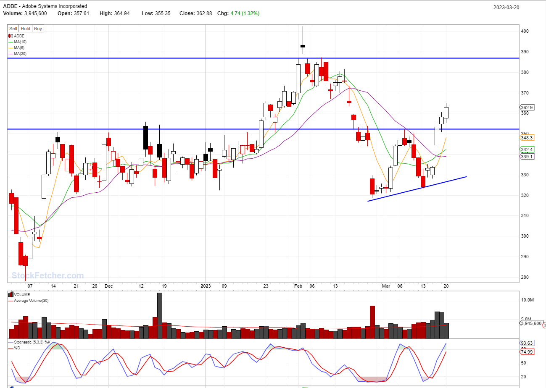Select the Stochastic (5,3,3) %K legend entry
546x388 pixels.
(29, 342)
